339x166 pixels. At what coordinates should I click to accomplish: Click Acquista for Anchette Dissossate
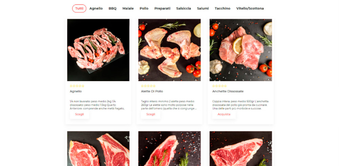click(224, 114)
